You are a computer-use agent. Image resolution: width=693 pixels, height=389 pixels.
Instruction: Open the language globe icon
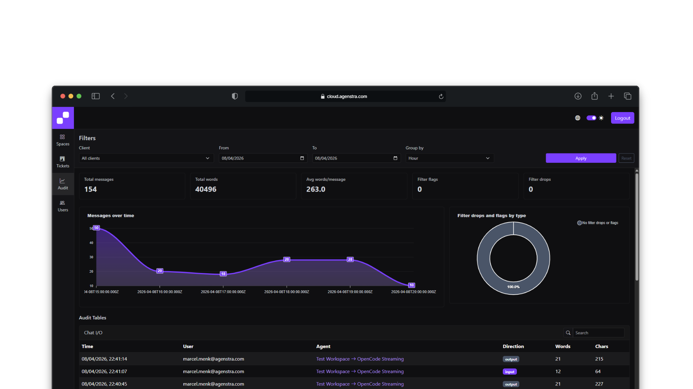[577, 118]
